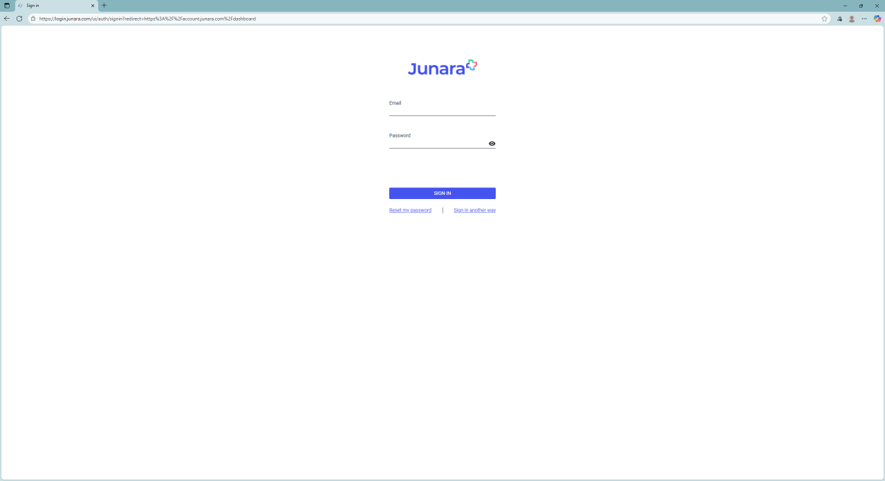Click the Email input field
This screenshot has height=481, width=885.
[x=442, y=111]
